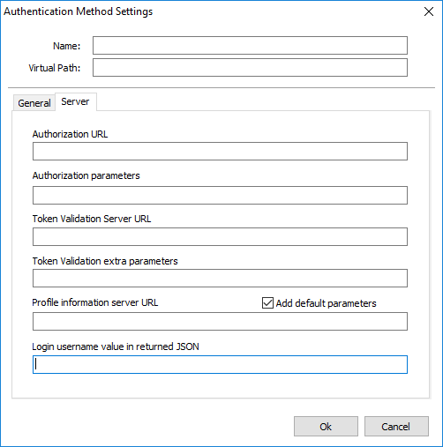Click the Login username value JSON field

(220, 365)
